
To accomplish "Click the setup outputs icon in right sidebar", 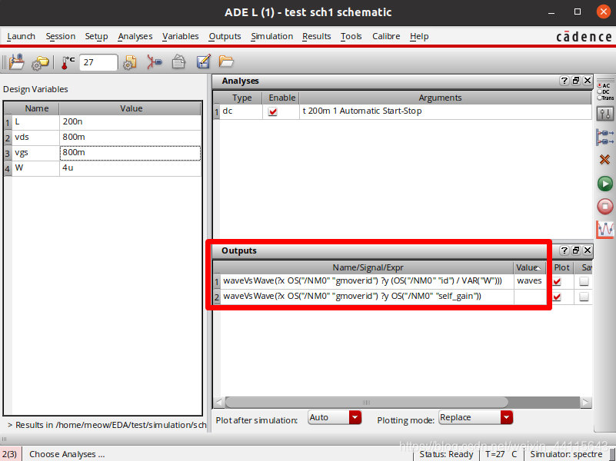I will pyautogui.click(x=605, y=137).
